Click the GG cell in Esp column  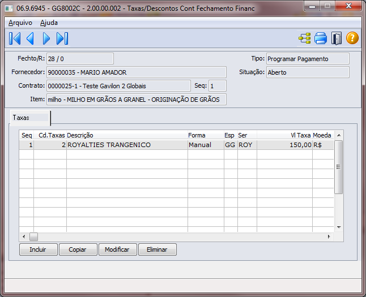pyautogui.click(x=231, y=145)
